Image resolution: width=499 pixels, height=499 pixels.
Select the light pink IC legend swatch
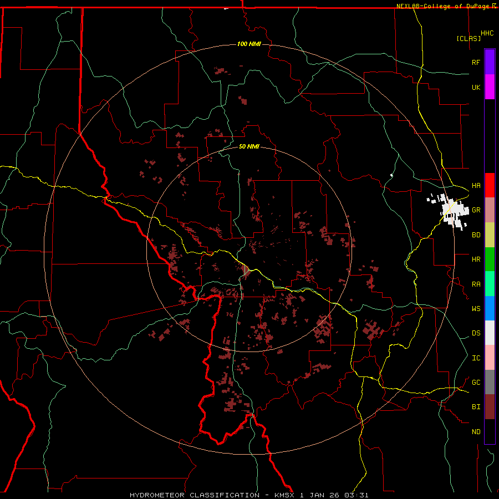490,358
